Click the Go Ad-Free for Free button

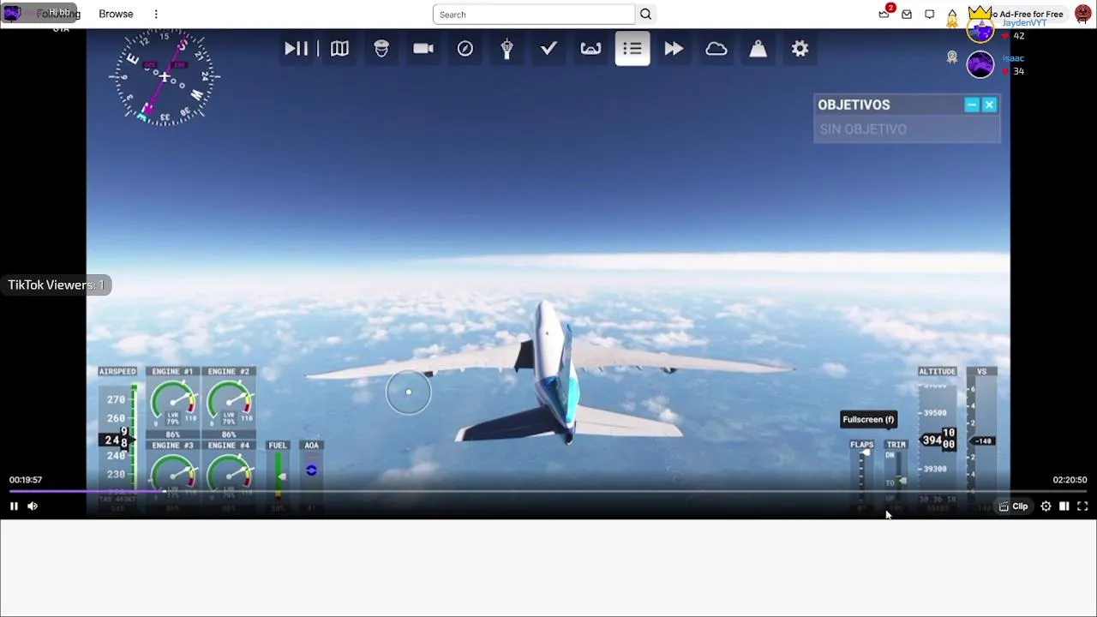(1024, 15)
